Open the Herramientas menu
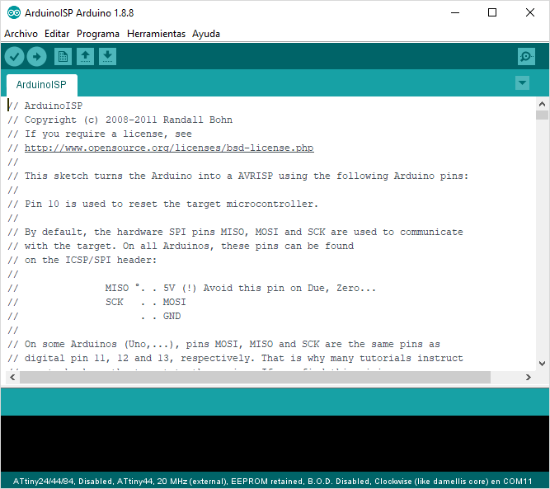Image resolution: width=550 pixels, height=489 pixels. coord(156,34)
